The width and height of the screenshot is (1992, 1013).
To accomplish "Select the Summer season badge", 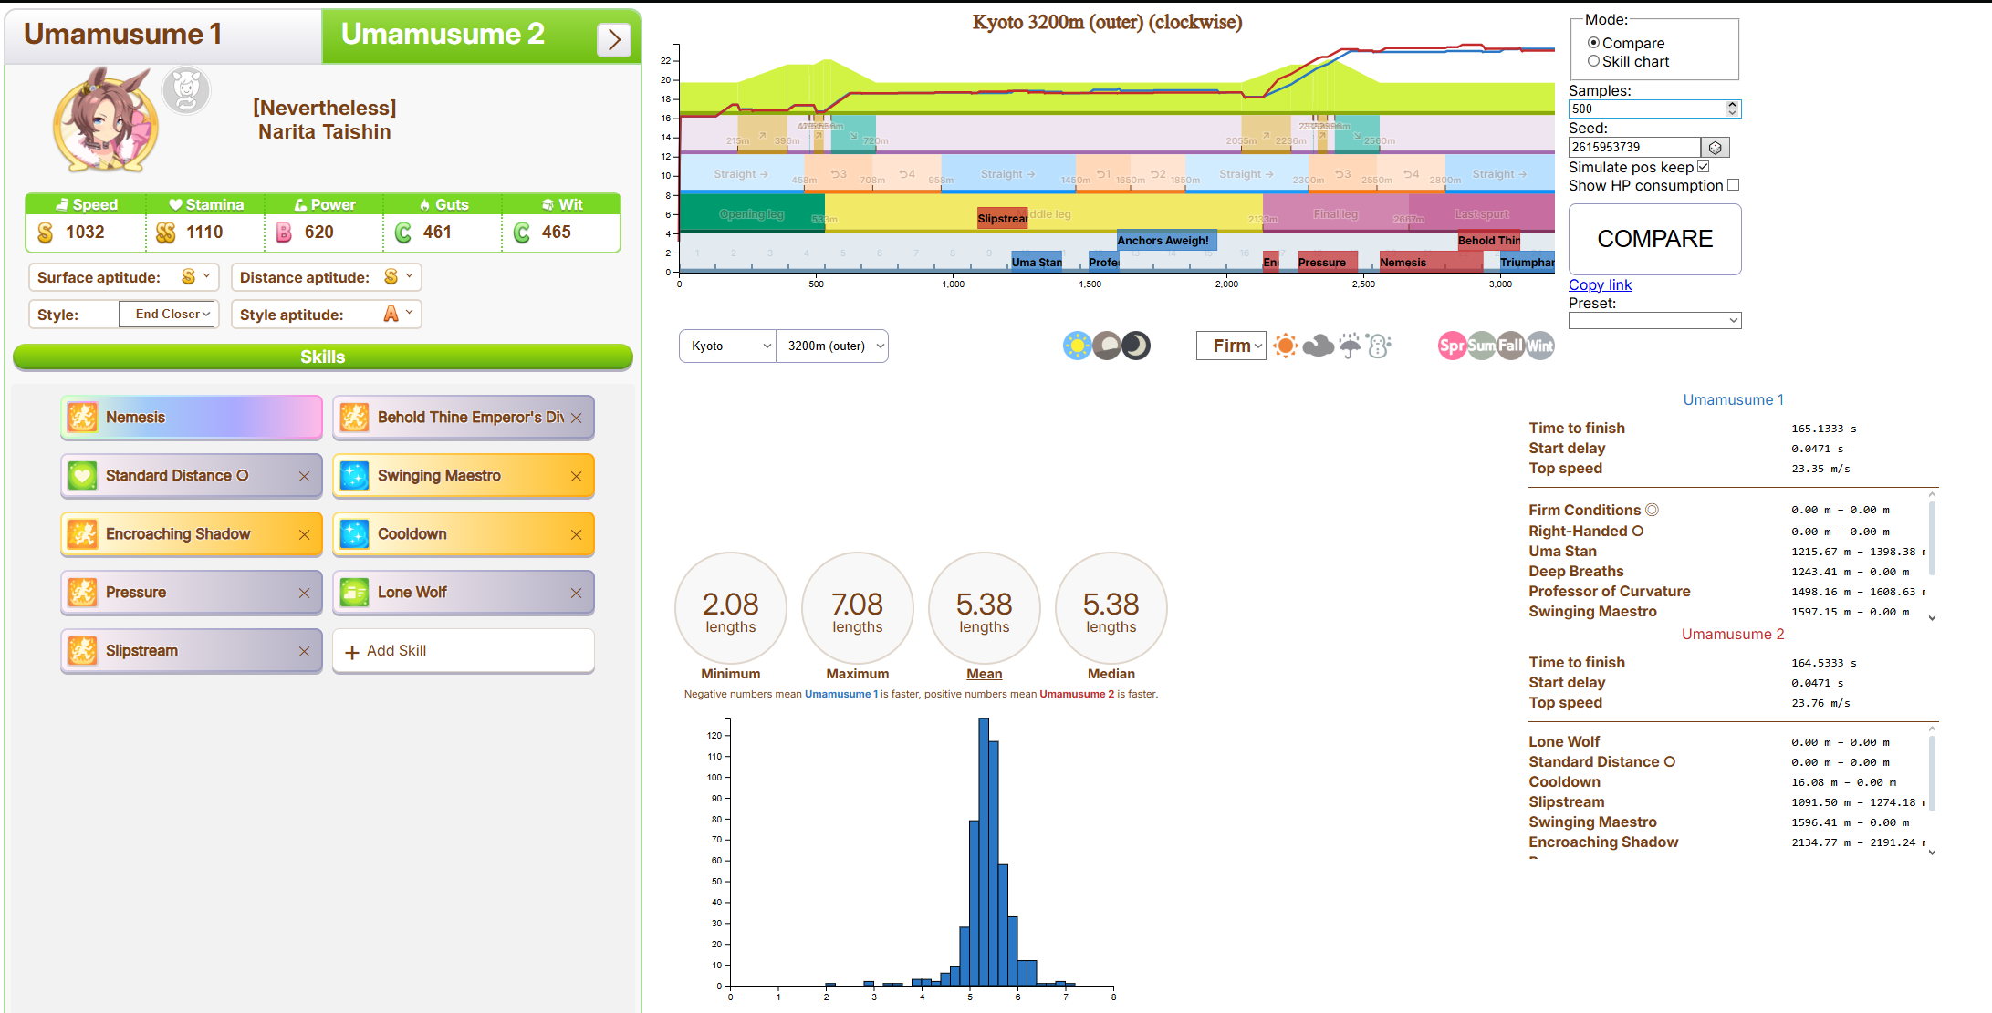I will tap(1481, 346).
